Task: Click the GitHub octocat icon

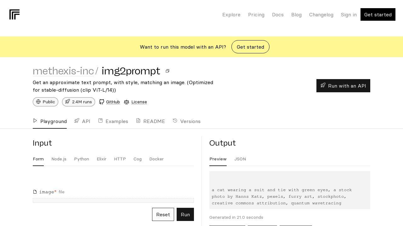Action: pyautogui.click(x=102, y=102)
